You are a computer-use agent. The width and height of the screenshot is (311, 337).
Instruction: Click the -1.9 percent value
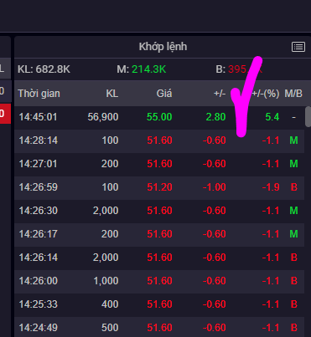(271, 187)
